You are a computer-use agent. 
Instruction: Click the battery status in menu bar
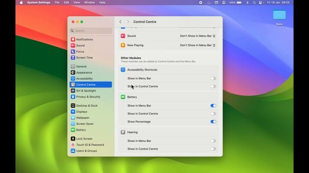tap(235, 2)
